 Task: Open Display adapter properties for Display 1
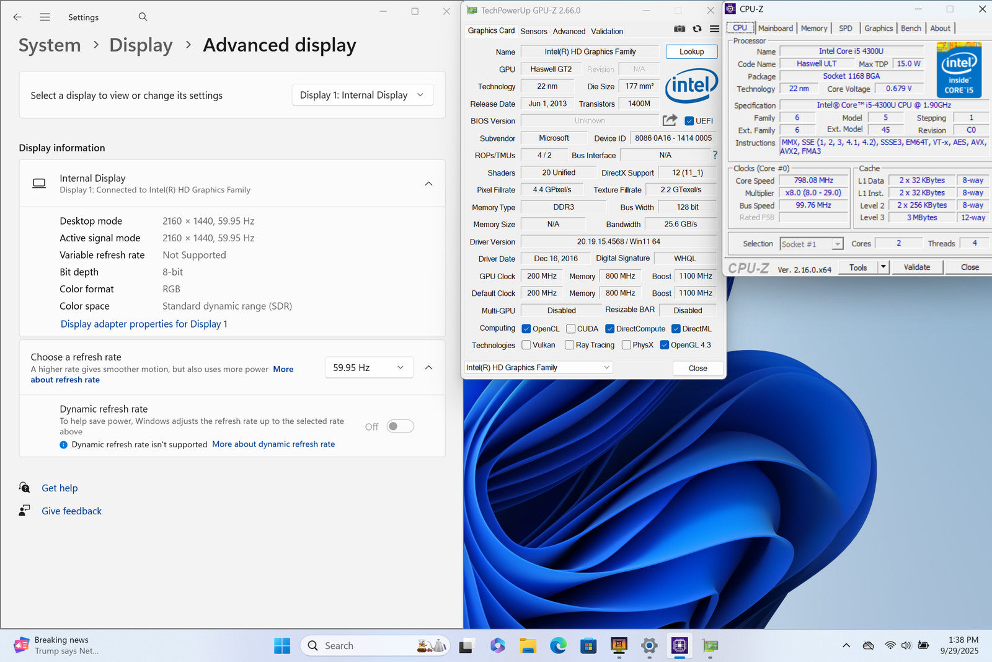click(144, 324)
